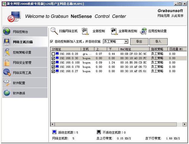Click the 全部控制 label
The height and width of the screenshot is (144, 189).
(x=99, y=31)
